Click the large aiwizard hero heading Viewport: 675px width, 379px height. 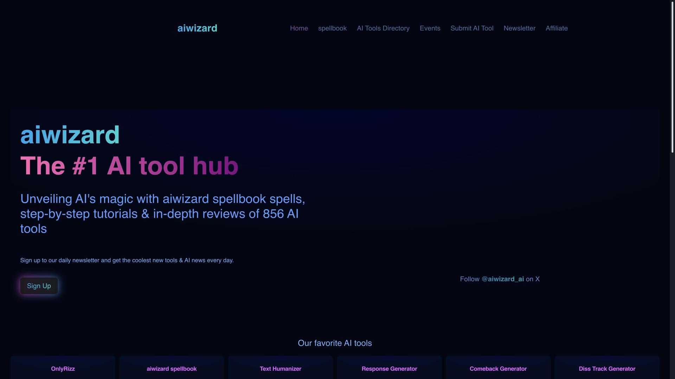pos(70,134)
